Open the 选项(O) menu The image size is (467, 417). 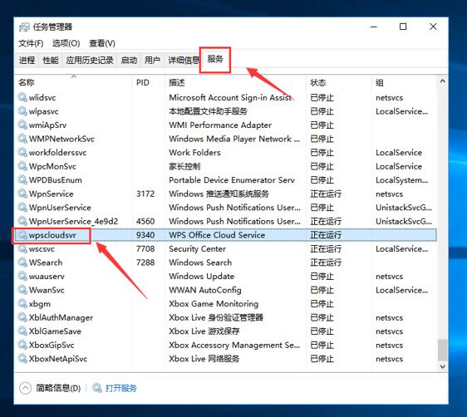[x=66, y=43]
